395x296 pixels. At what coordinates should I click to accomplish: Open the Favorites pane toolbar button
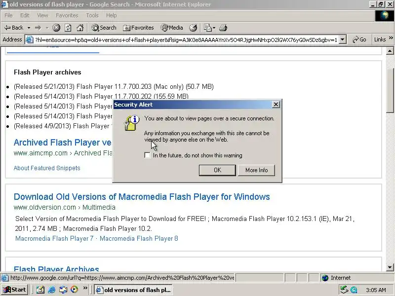tap(138, 28)
